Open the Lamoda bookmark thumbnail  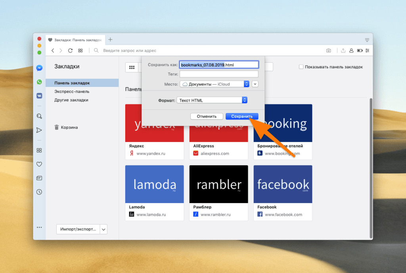coord(155,184)
